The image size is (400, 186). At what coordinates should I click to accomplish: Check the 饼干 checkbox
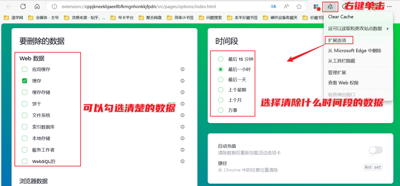(x=25, y=104)
